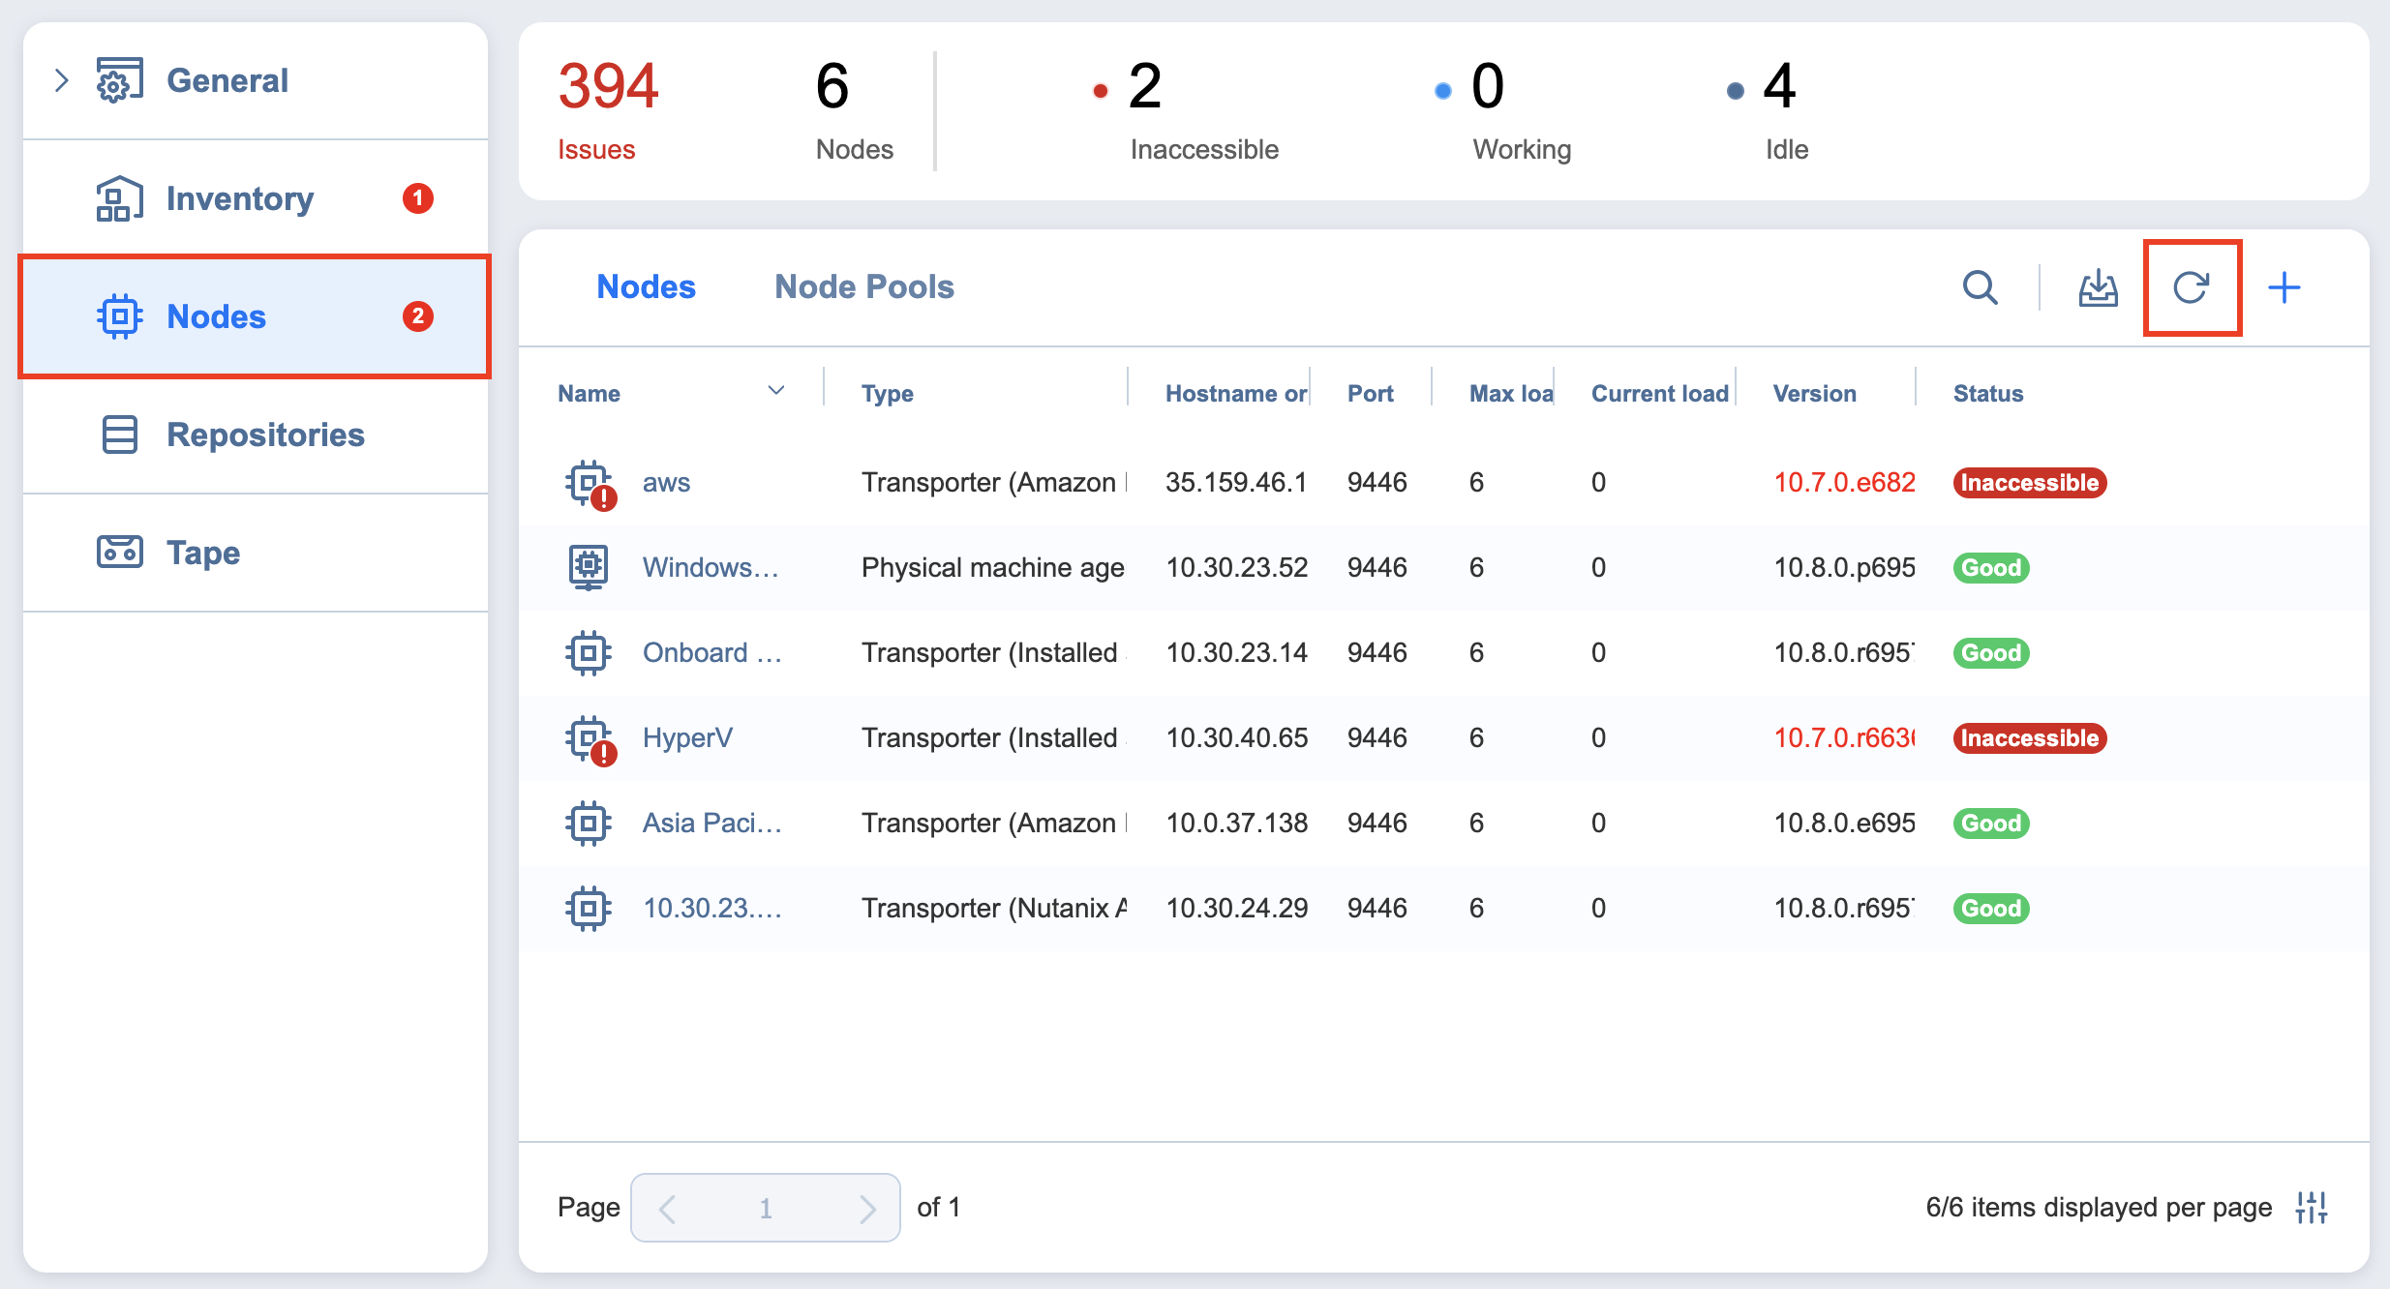
Task: Click the Inaccessible badge for aws
Action: (x=2029, y=483)
